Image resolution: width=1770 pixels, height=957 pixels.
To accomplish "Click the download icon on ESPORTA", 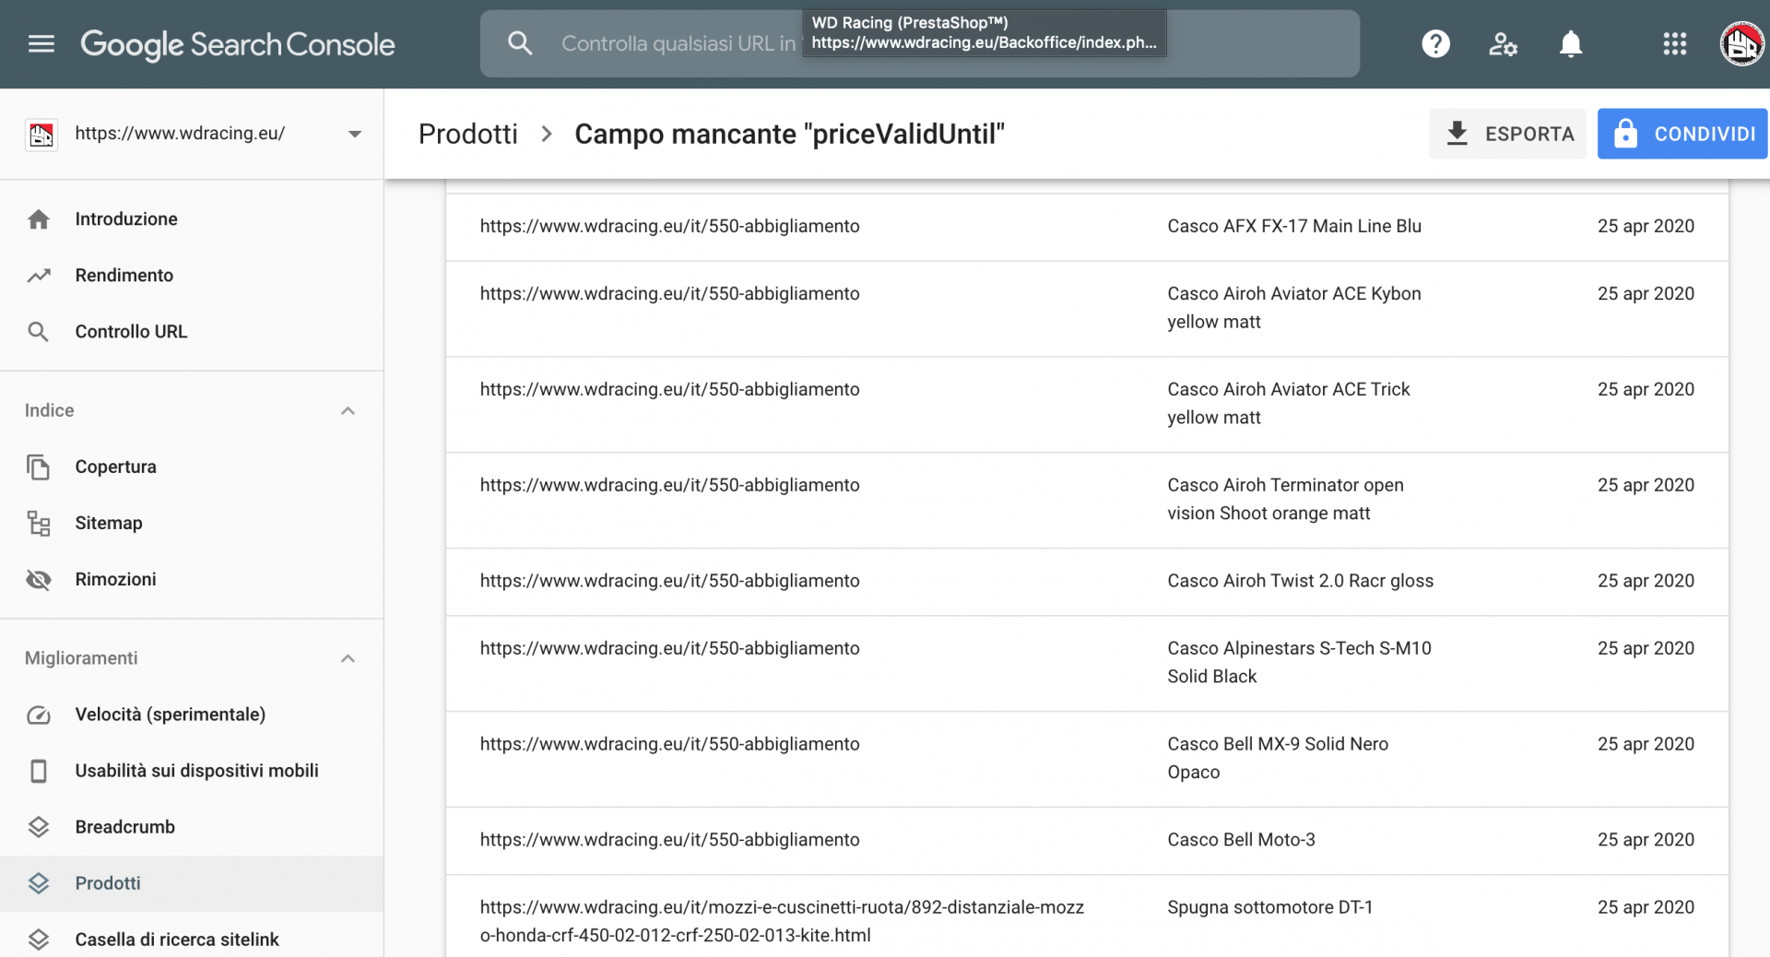I will coord(1457,134).
